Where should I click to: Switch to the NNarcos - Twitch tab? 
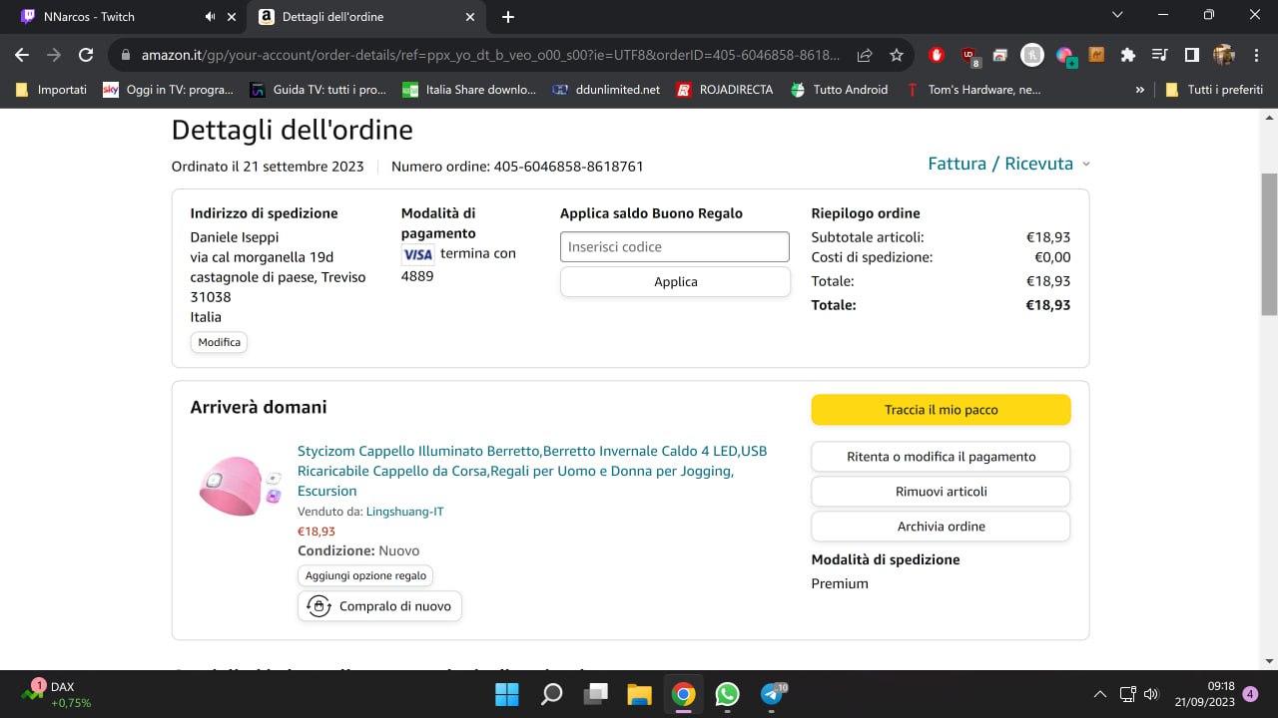pos(110,17)
